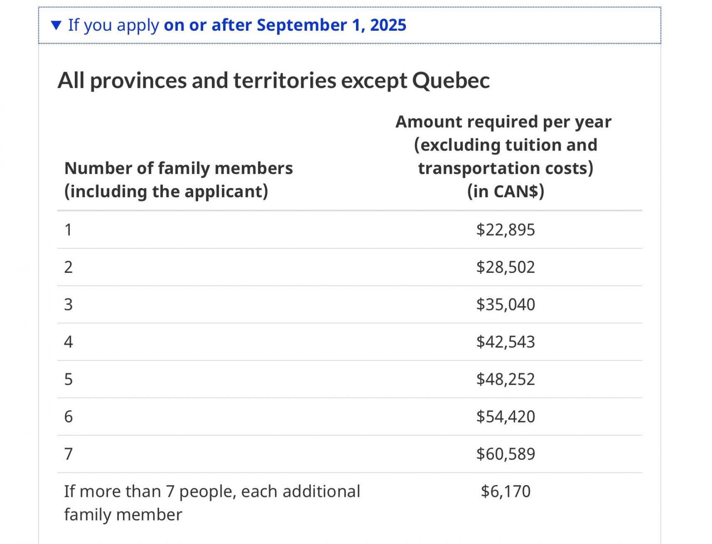Click the "All provinces and territories except Quebec" heading

pyautogui.click(x=273, y=81)
